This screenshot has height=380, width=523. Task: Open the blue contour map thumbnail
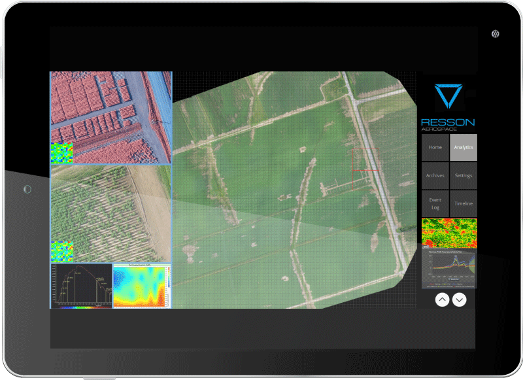(x=141, y=285)
